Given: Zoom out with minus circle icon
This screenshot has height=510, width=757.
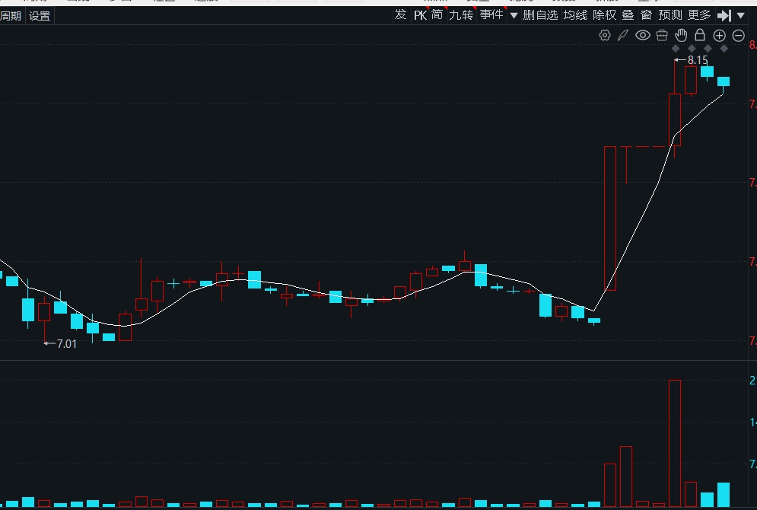Looking at the screenshot, I should click(738, 35).
